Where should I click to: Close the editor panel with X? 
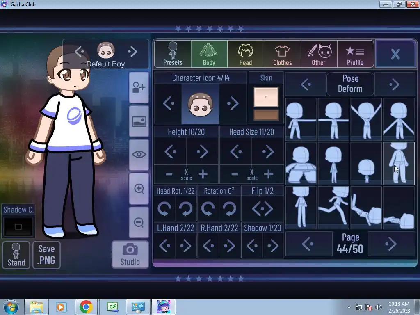pyautogui.click(x=395, y=54)
